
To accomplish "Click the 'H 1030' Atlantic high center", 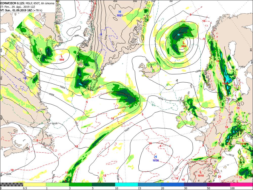I will 156,159.
